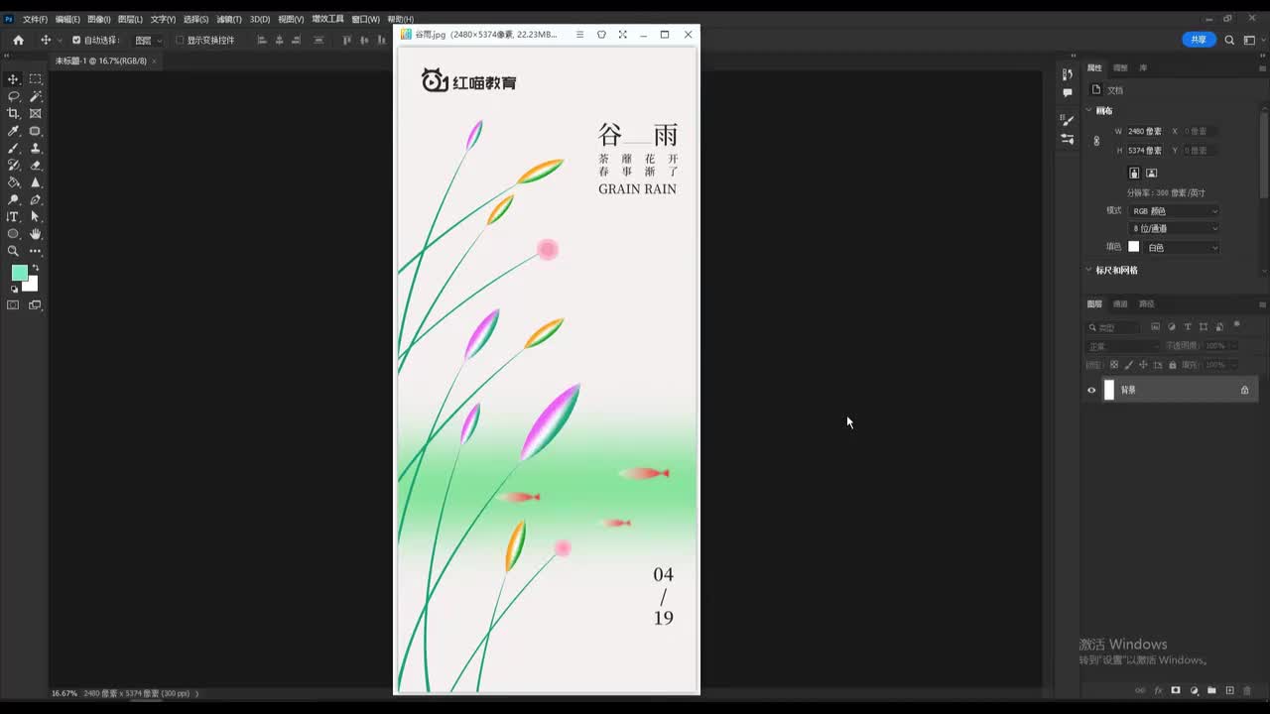Open the Image menu
The width and height of the screenshot is (1270, 714).
[99, 19]
